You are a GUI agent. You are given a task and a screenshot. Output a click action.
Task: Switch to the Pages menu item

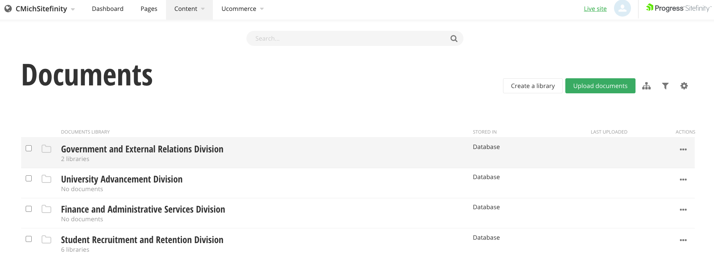click(149, 9)
